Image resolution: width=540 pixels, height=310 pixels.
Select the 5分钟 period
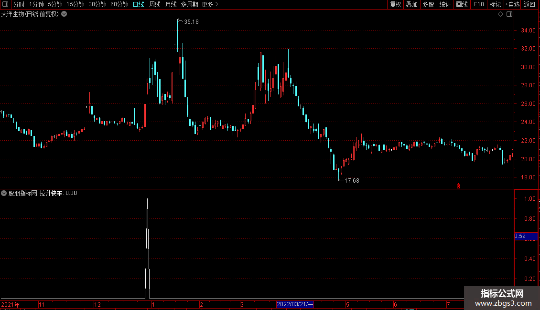pos(55,4)
